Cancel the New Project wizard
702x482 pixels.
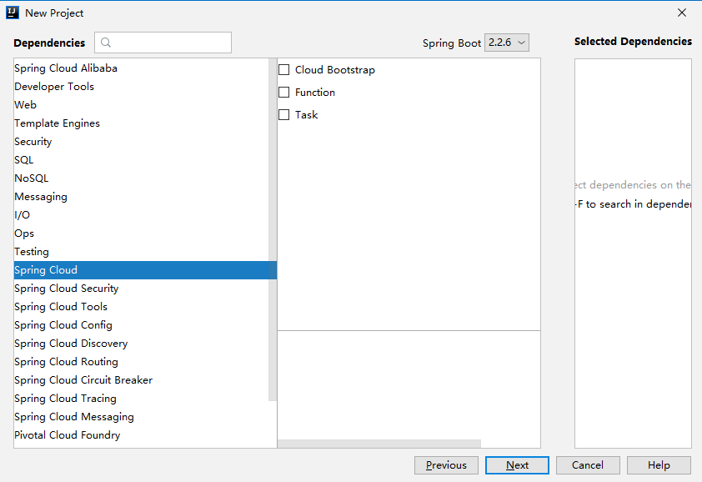(x=588, y=465)
